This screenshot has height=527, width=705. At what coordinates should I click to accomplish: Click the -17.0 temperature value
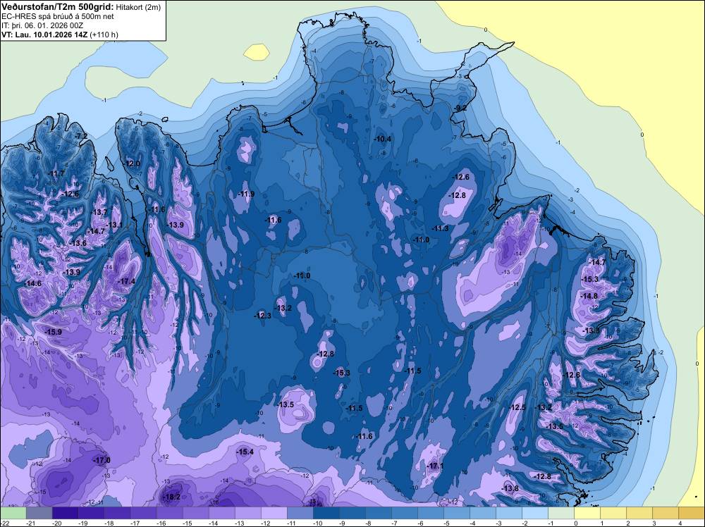point(102,461)
